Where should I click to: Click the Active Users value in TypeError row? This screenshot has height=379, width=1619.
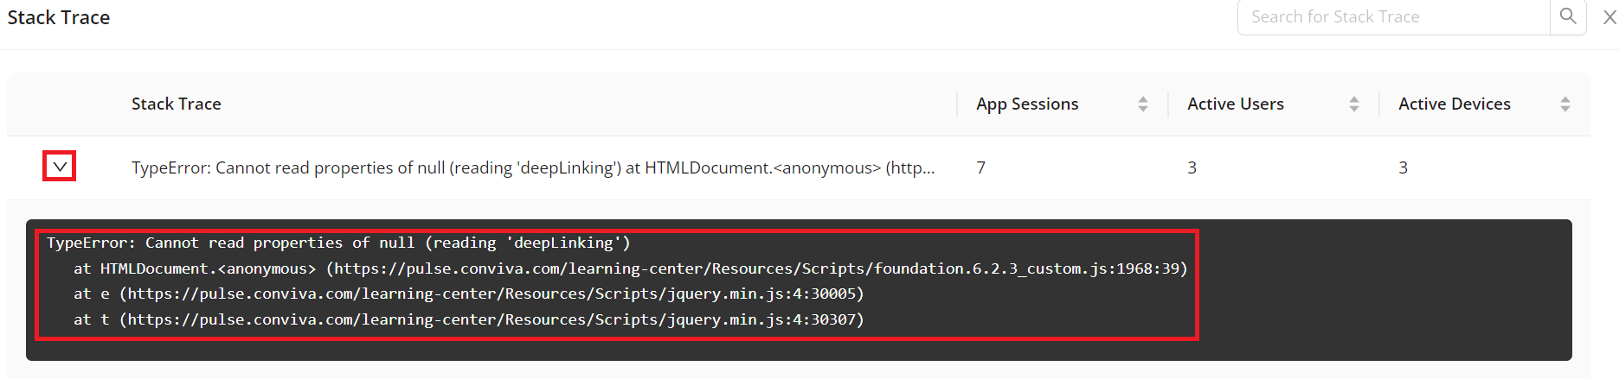[1192, 168]
